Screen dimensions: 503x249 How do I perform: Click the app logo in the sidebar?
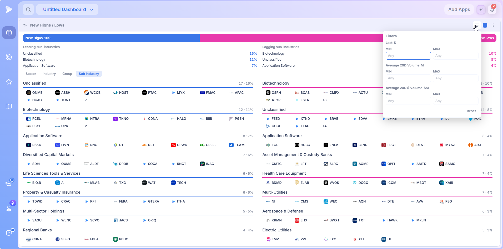(x=9, y=9)
